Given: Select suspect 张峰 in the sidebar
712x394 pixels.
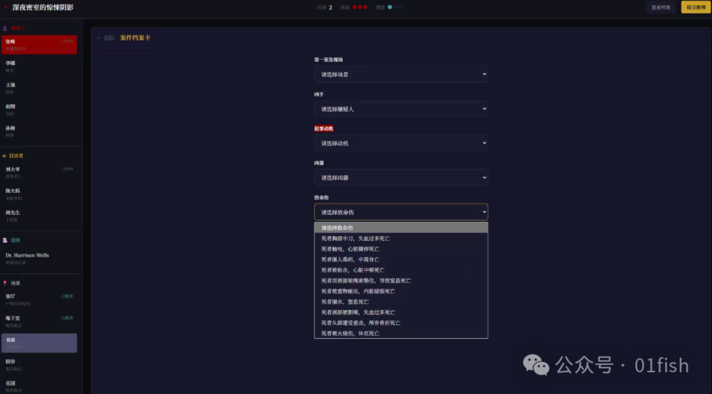Looking at the screenshot, I should click(x=39, y=44).
